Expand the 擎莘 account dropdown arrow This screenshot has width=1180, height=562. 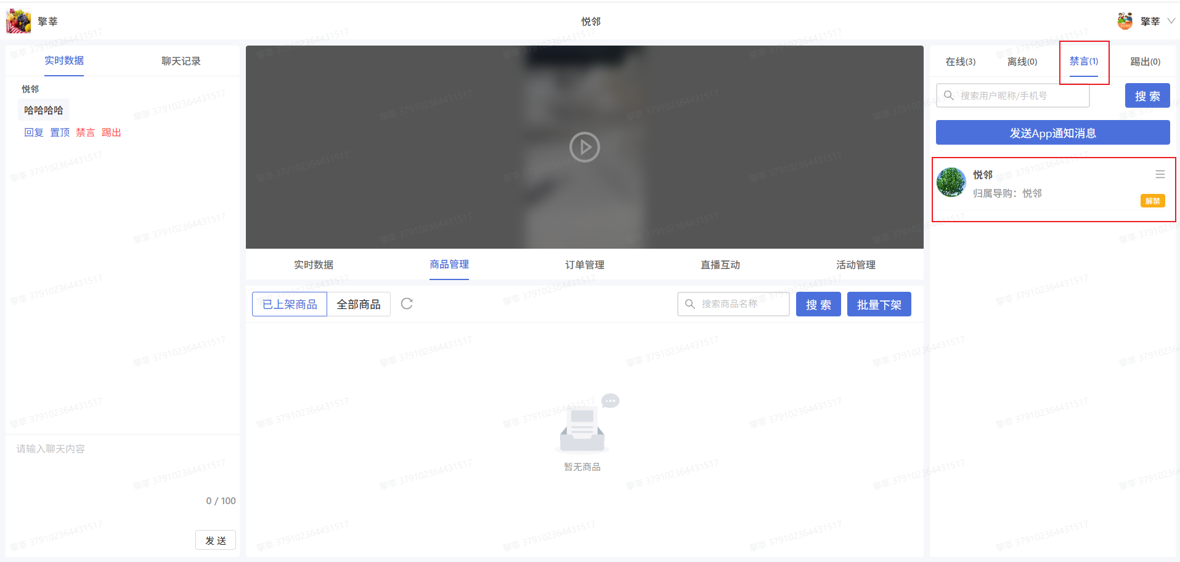point(1171,21)
